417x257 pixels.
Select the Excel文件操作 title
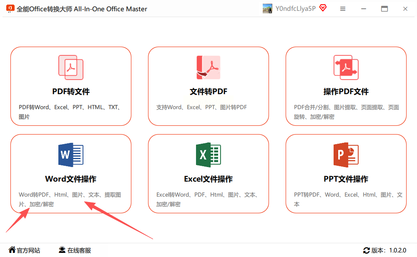tap(208, 179)
